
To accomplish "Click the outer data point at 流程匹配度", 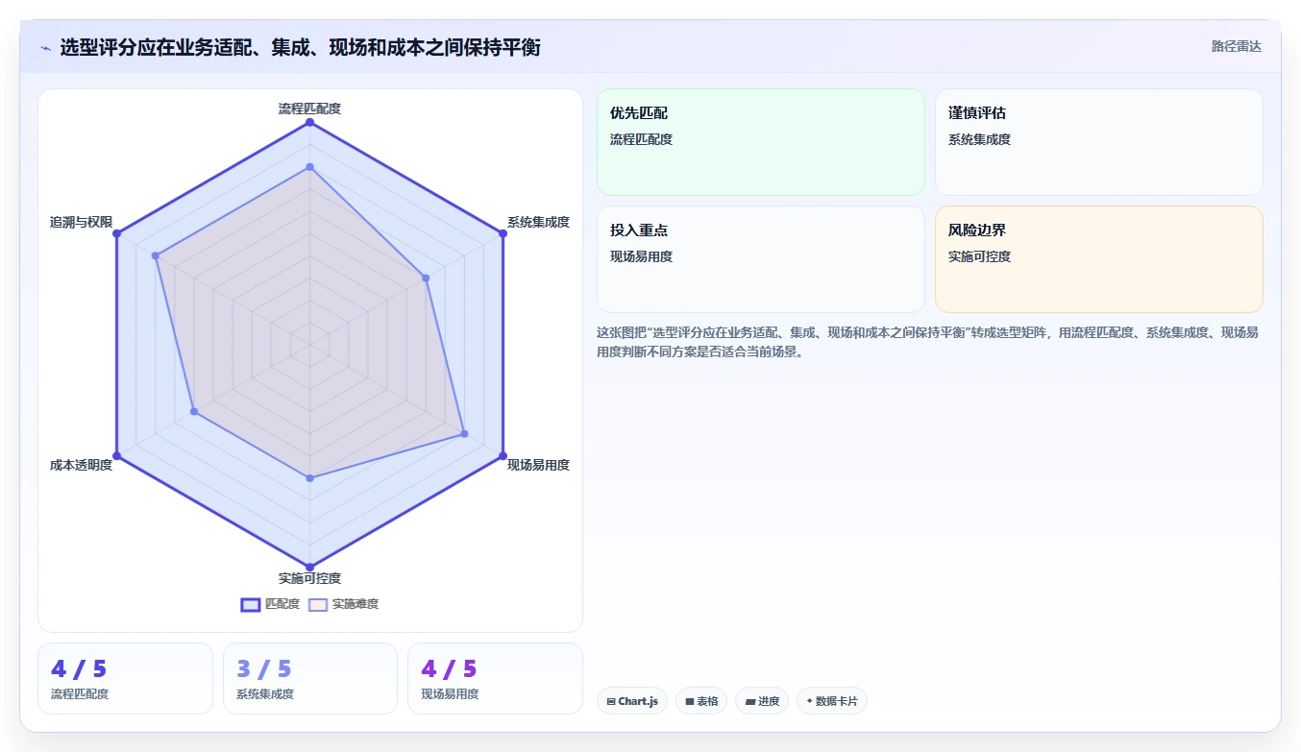I will (309, 122).
